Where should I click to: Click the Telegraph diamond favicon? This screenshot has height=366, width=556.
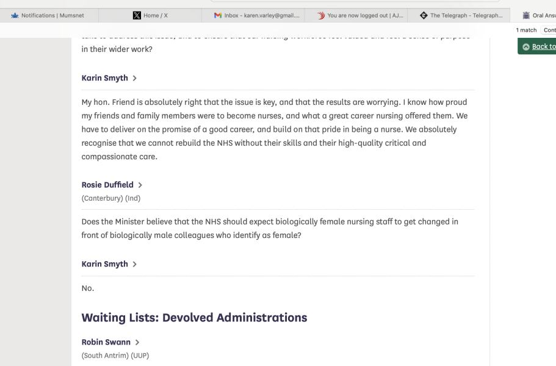pyautogui.click(x=424, y=15)
